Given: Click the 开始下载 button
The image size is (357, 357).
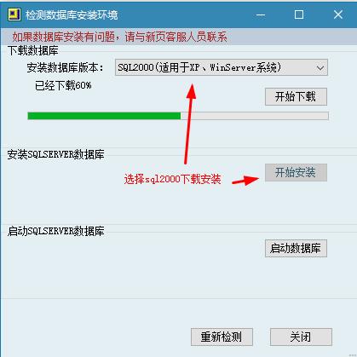Looking at the screenshot, I should click(x=296, y=97).
